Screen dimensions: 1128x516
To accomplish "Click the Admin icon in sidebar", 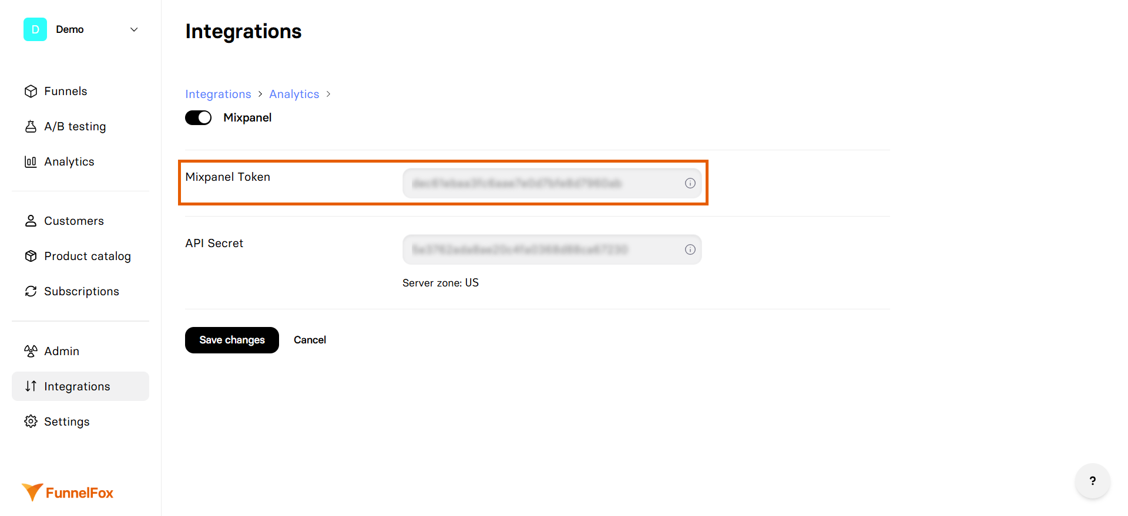I will tap(31, 351).
